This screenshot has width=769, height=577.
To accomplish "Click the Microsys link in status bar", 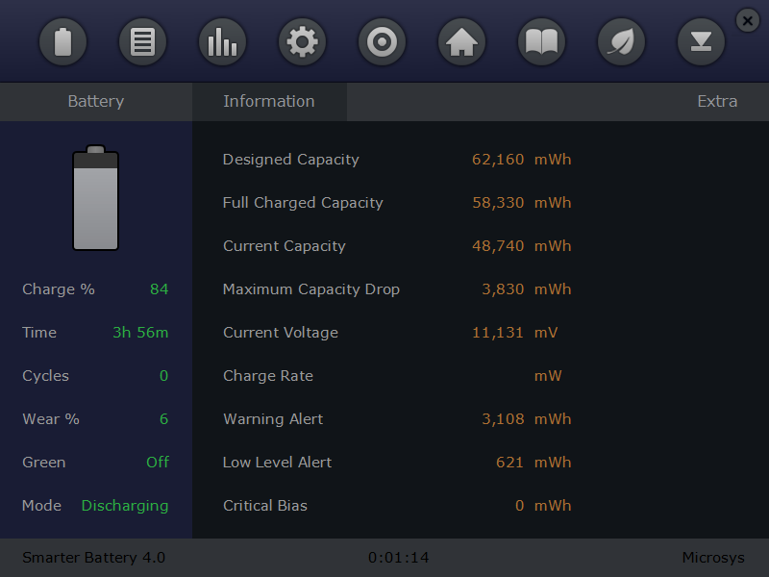I will pos(713,558).
